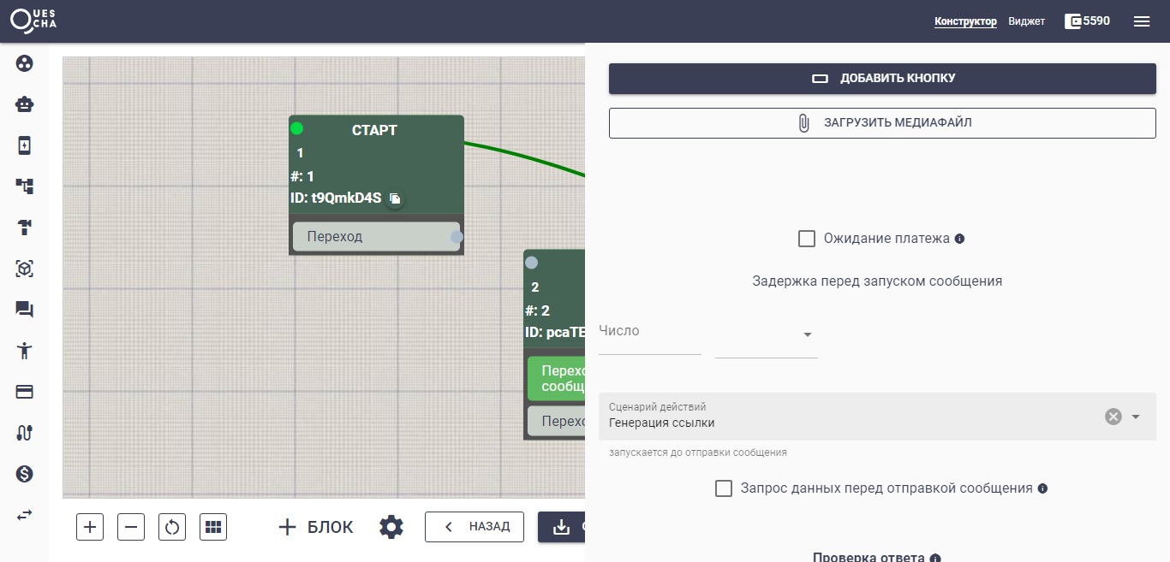Open the credit card sidebar icon
The image size is (1170, 562).
pyautogui.click(x=25, y=392)
